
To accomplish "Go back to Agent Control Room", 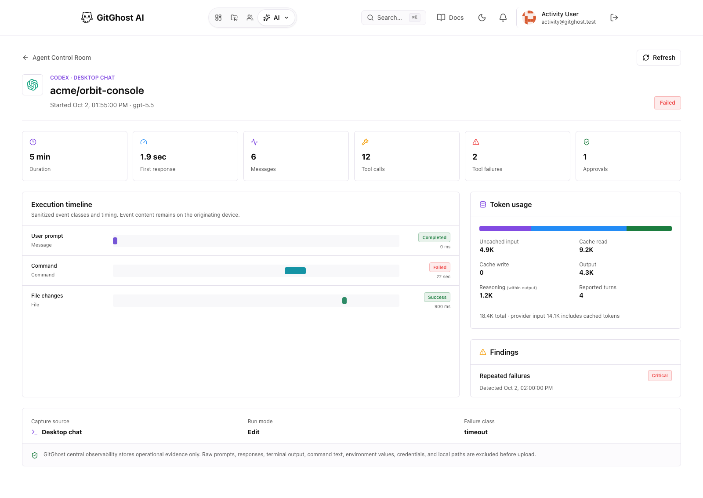I will (x=57, y=58).
